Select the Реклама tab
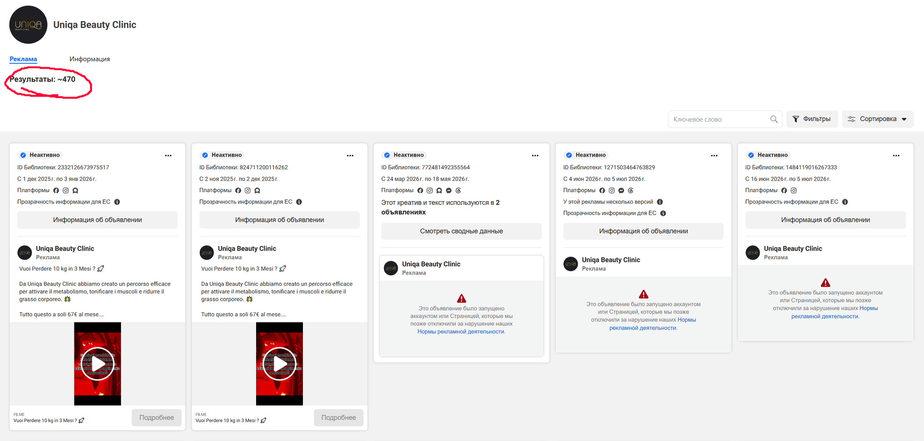This screenshot has height=441, width=924. [x=23, y=59]
